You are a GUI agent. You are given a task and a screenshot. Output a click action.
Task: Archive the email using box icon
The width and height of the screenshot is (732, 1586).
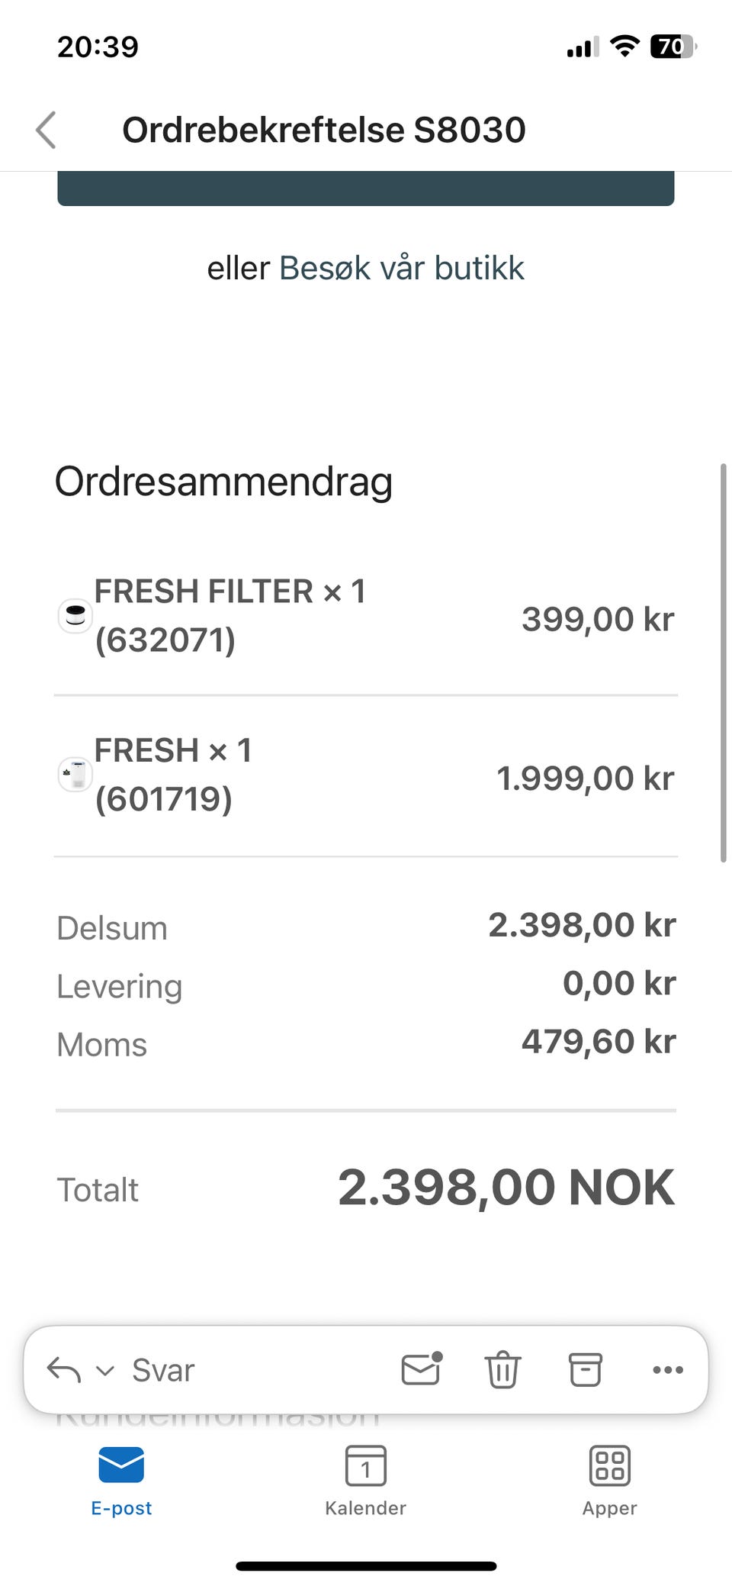point(586,1369)
